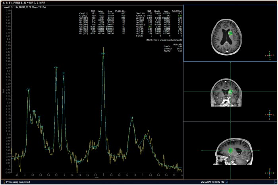Select the Cho peak label on spectrum
The height and width of the screenshot is (185, 278).
56,67
